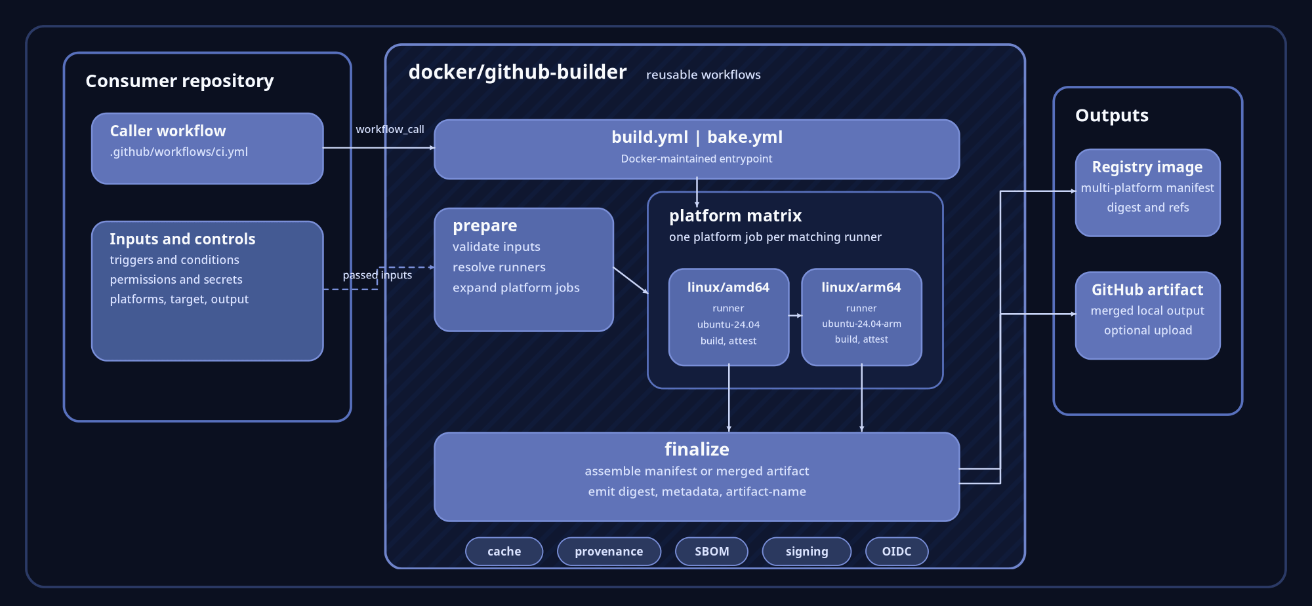The height and width of the screenshot is (606, 1312).
Task: Select the linux/arm64 matrix node
Action: click(861, 316)
